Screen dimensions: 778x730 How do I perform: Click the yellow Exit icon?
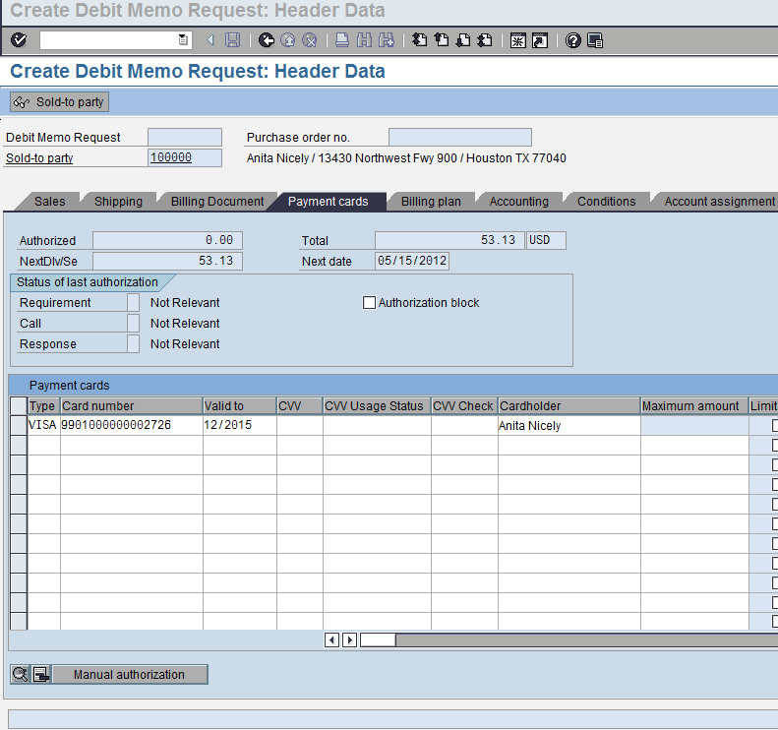click(288, 40)
